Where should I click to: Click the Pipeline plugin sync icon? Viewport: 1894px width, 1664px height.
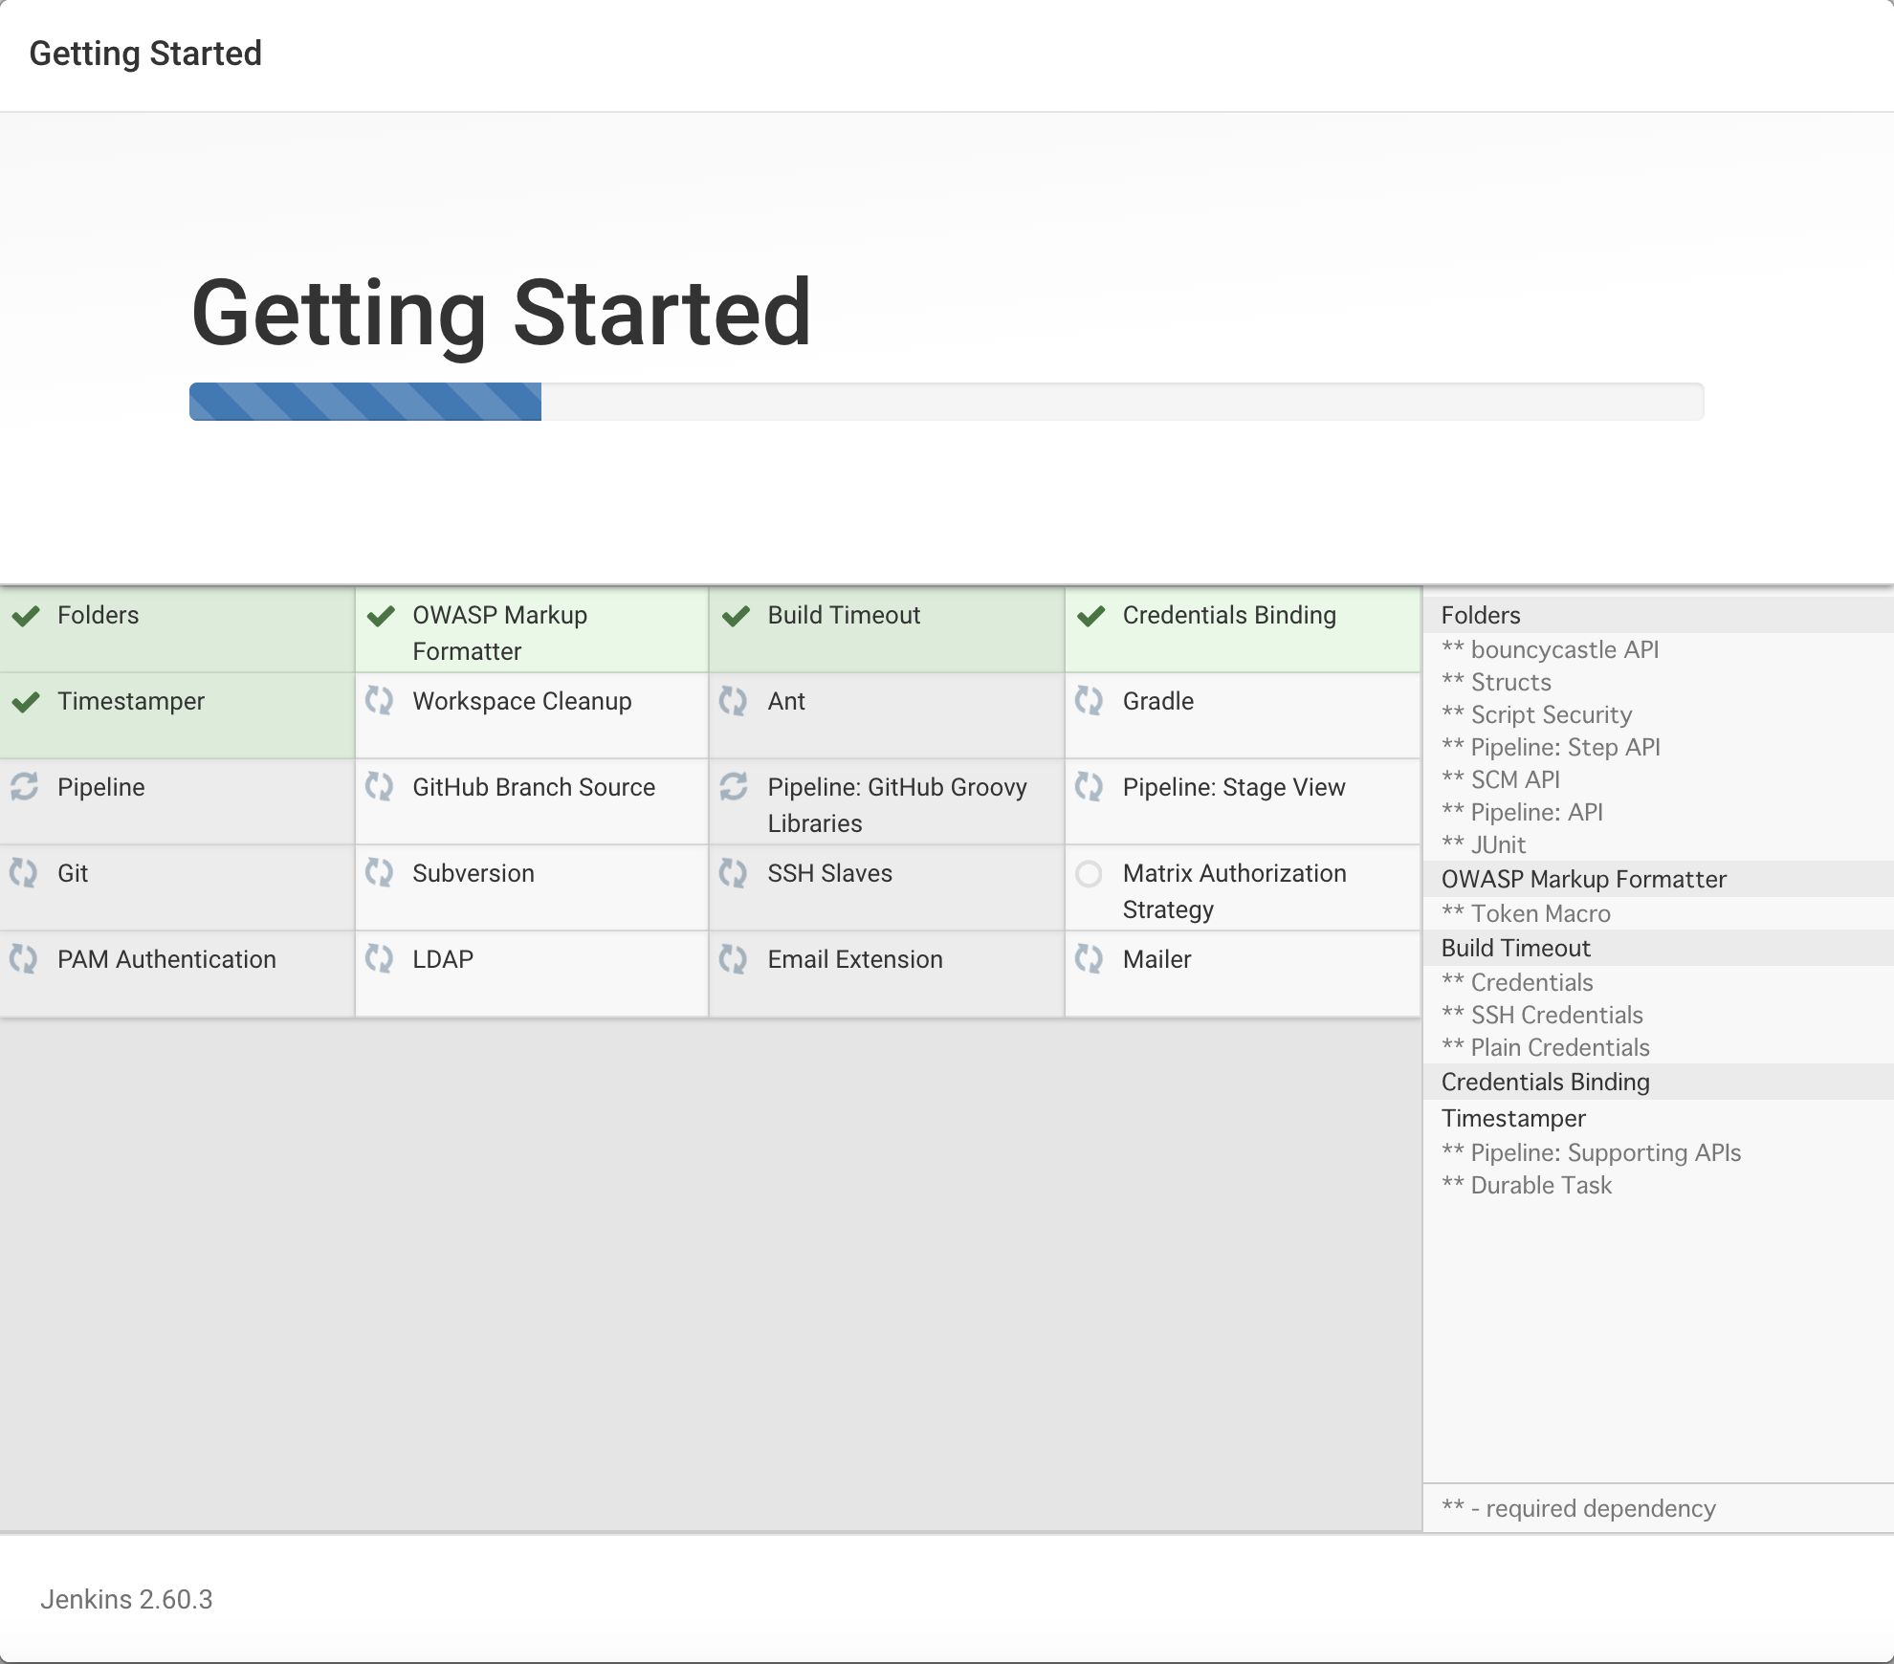24,788
